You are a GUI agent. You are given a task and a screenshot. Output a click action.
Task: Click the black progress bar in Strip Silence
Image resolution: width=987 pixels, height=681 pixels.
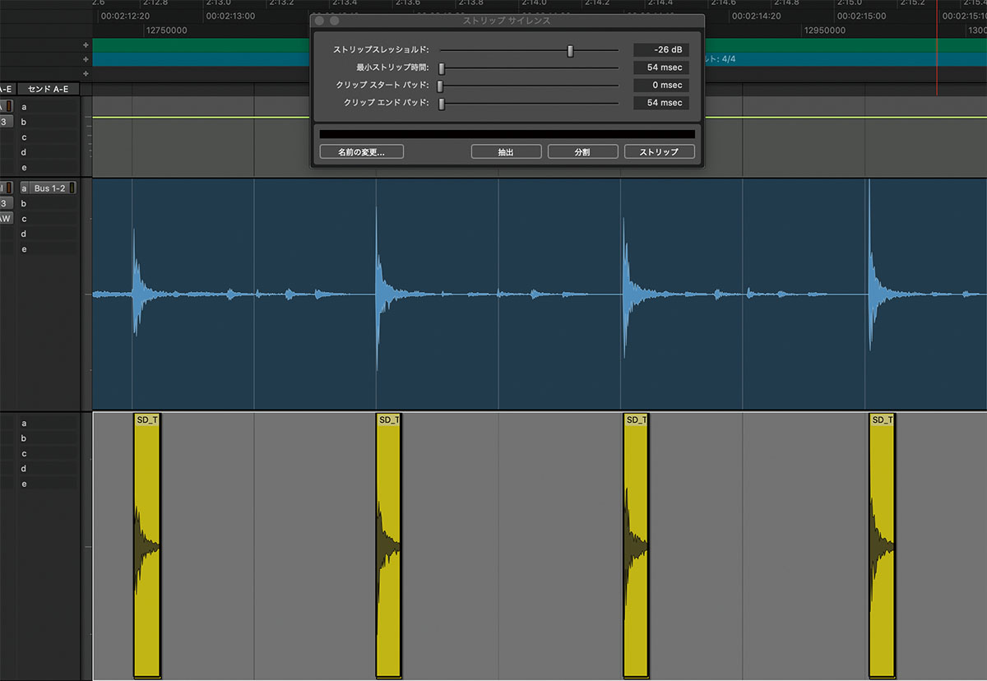point(507,134)
